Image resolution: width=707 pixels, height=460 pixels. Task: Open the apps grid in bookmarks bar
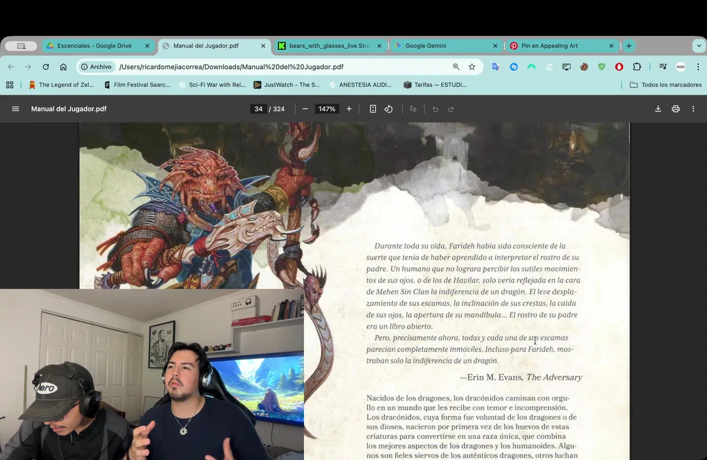tap(10, 85)
